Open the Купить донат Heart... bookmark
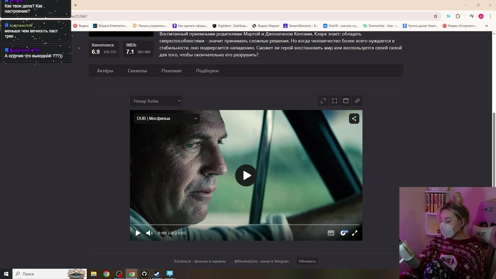This screenshot has width=496, height=279. [420, 26]
